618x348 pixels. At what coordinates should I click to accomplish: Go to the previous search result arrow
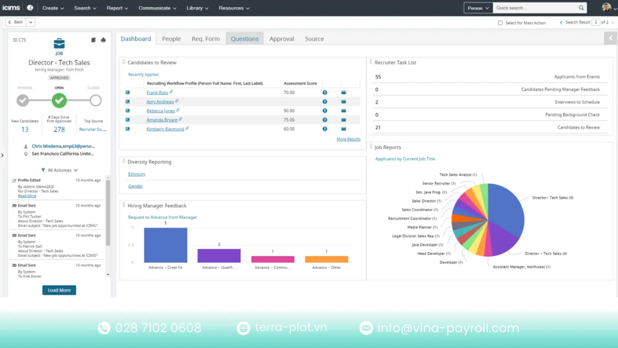click(561, 22)
